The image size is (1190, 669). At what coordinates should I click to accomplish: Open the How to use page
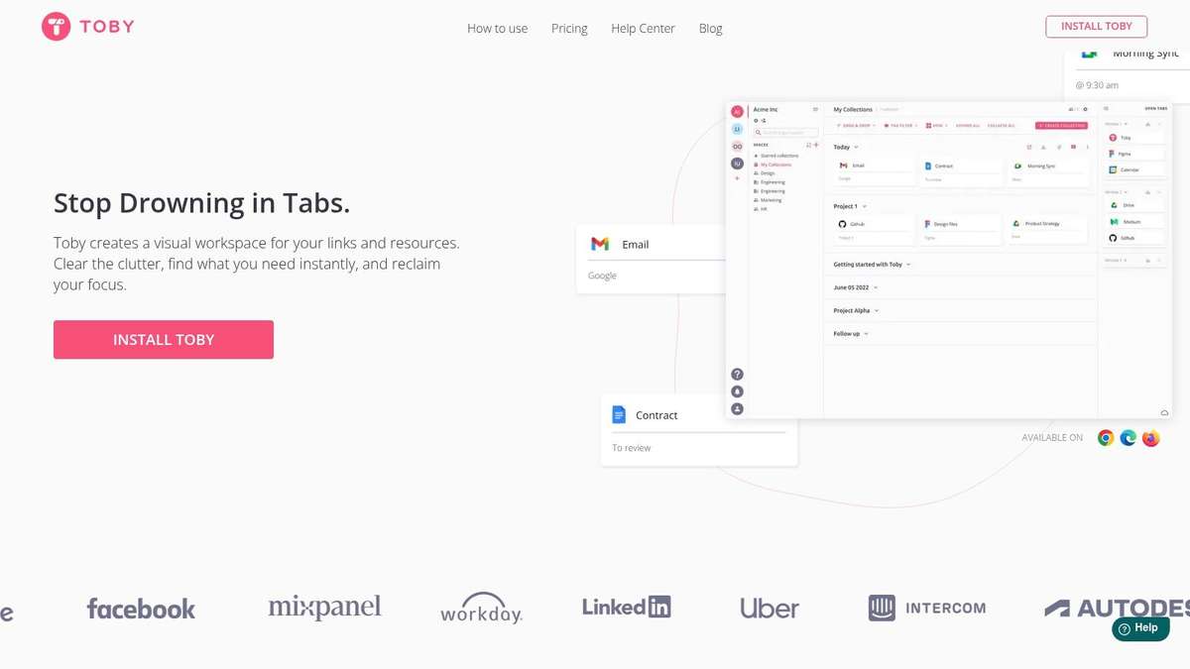(497, 29)
